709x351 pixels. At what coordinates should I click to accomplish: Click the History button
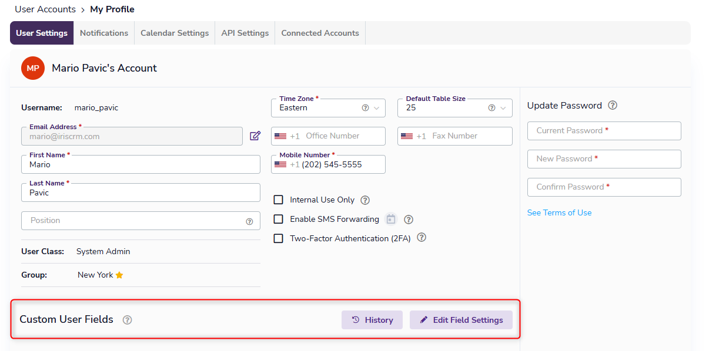point(372,320)
